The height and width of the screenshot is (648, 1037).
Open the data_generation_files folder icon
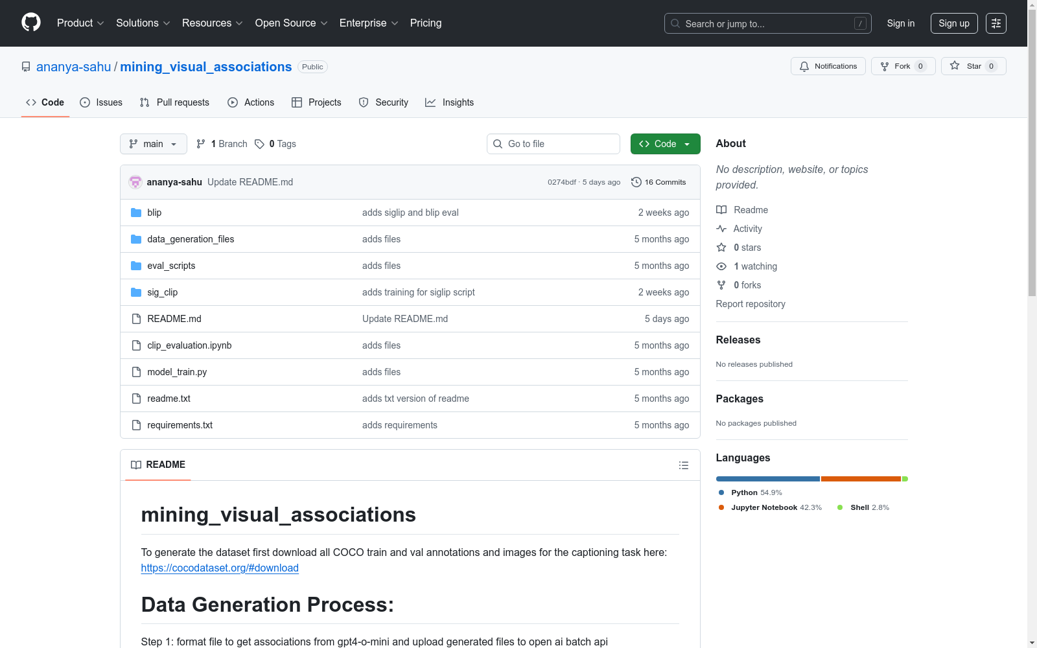click(136, 239)
